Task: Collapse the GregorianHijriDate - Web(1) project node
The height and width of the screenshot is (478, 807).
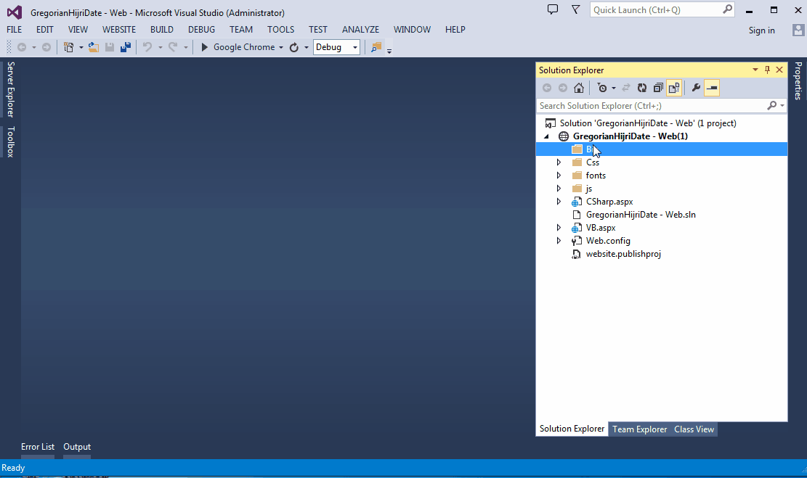Action: point(546,136)
